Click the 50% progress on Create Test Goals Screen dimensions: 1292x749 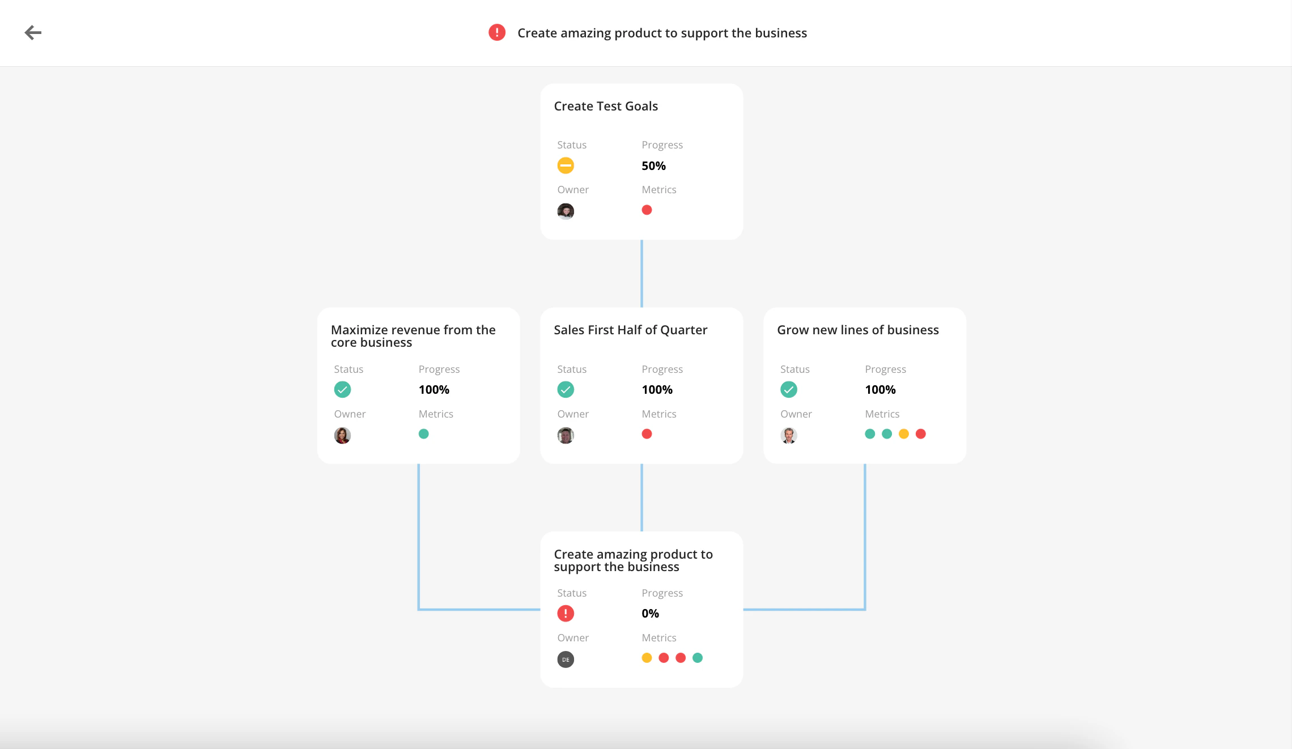[x=653, y=166]
